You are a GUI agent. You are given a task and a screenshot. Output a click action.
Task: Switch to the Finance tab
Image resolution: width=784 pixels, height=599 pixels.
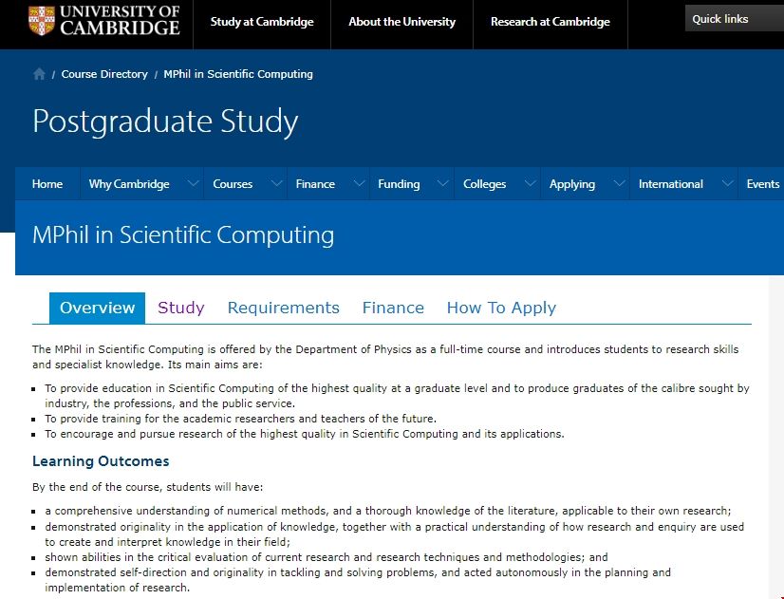(x=393, y=308)
